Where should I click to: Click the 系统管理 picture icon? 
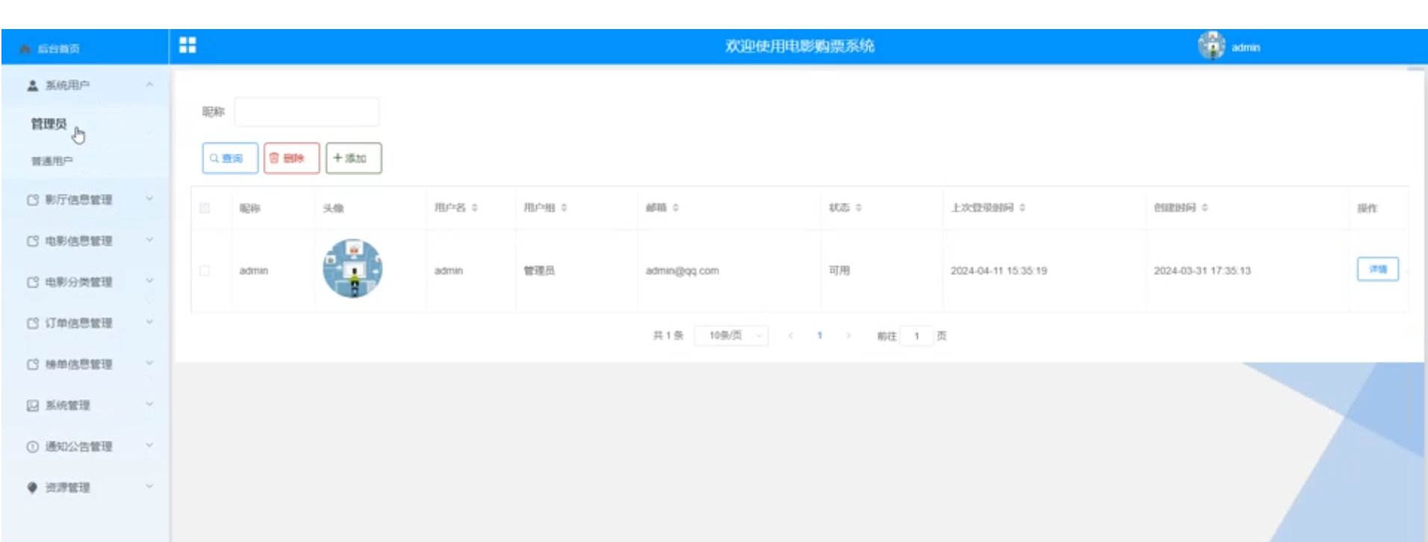coord(32,406)
